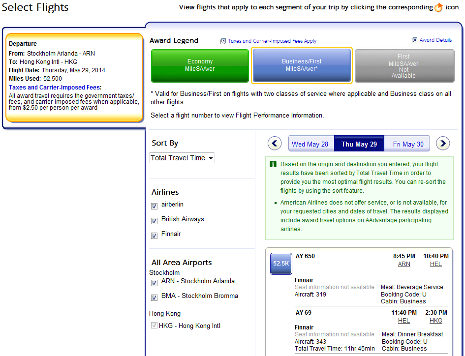Click the popup icon beside Taxes and Carrier-Imposed Fees Apply
465x356 pixels.
(x=223, y=41)
